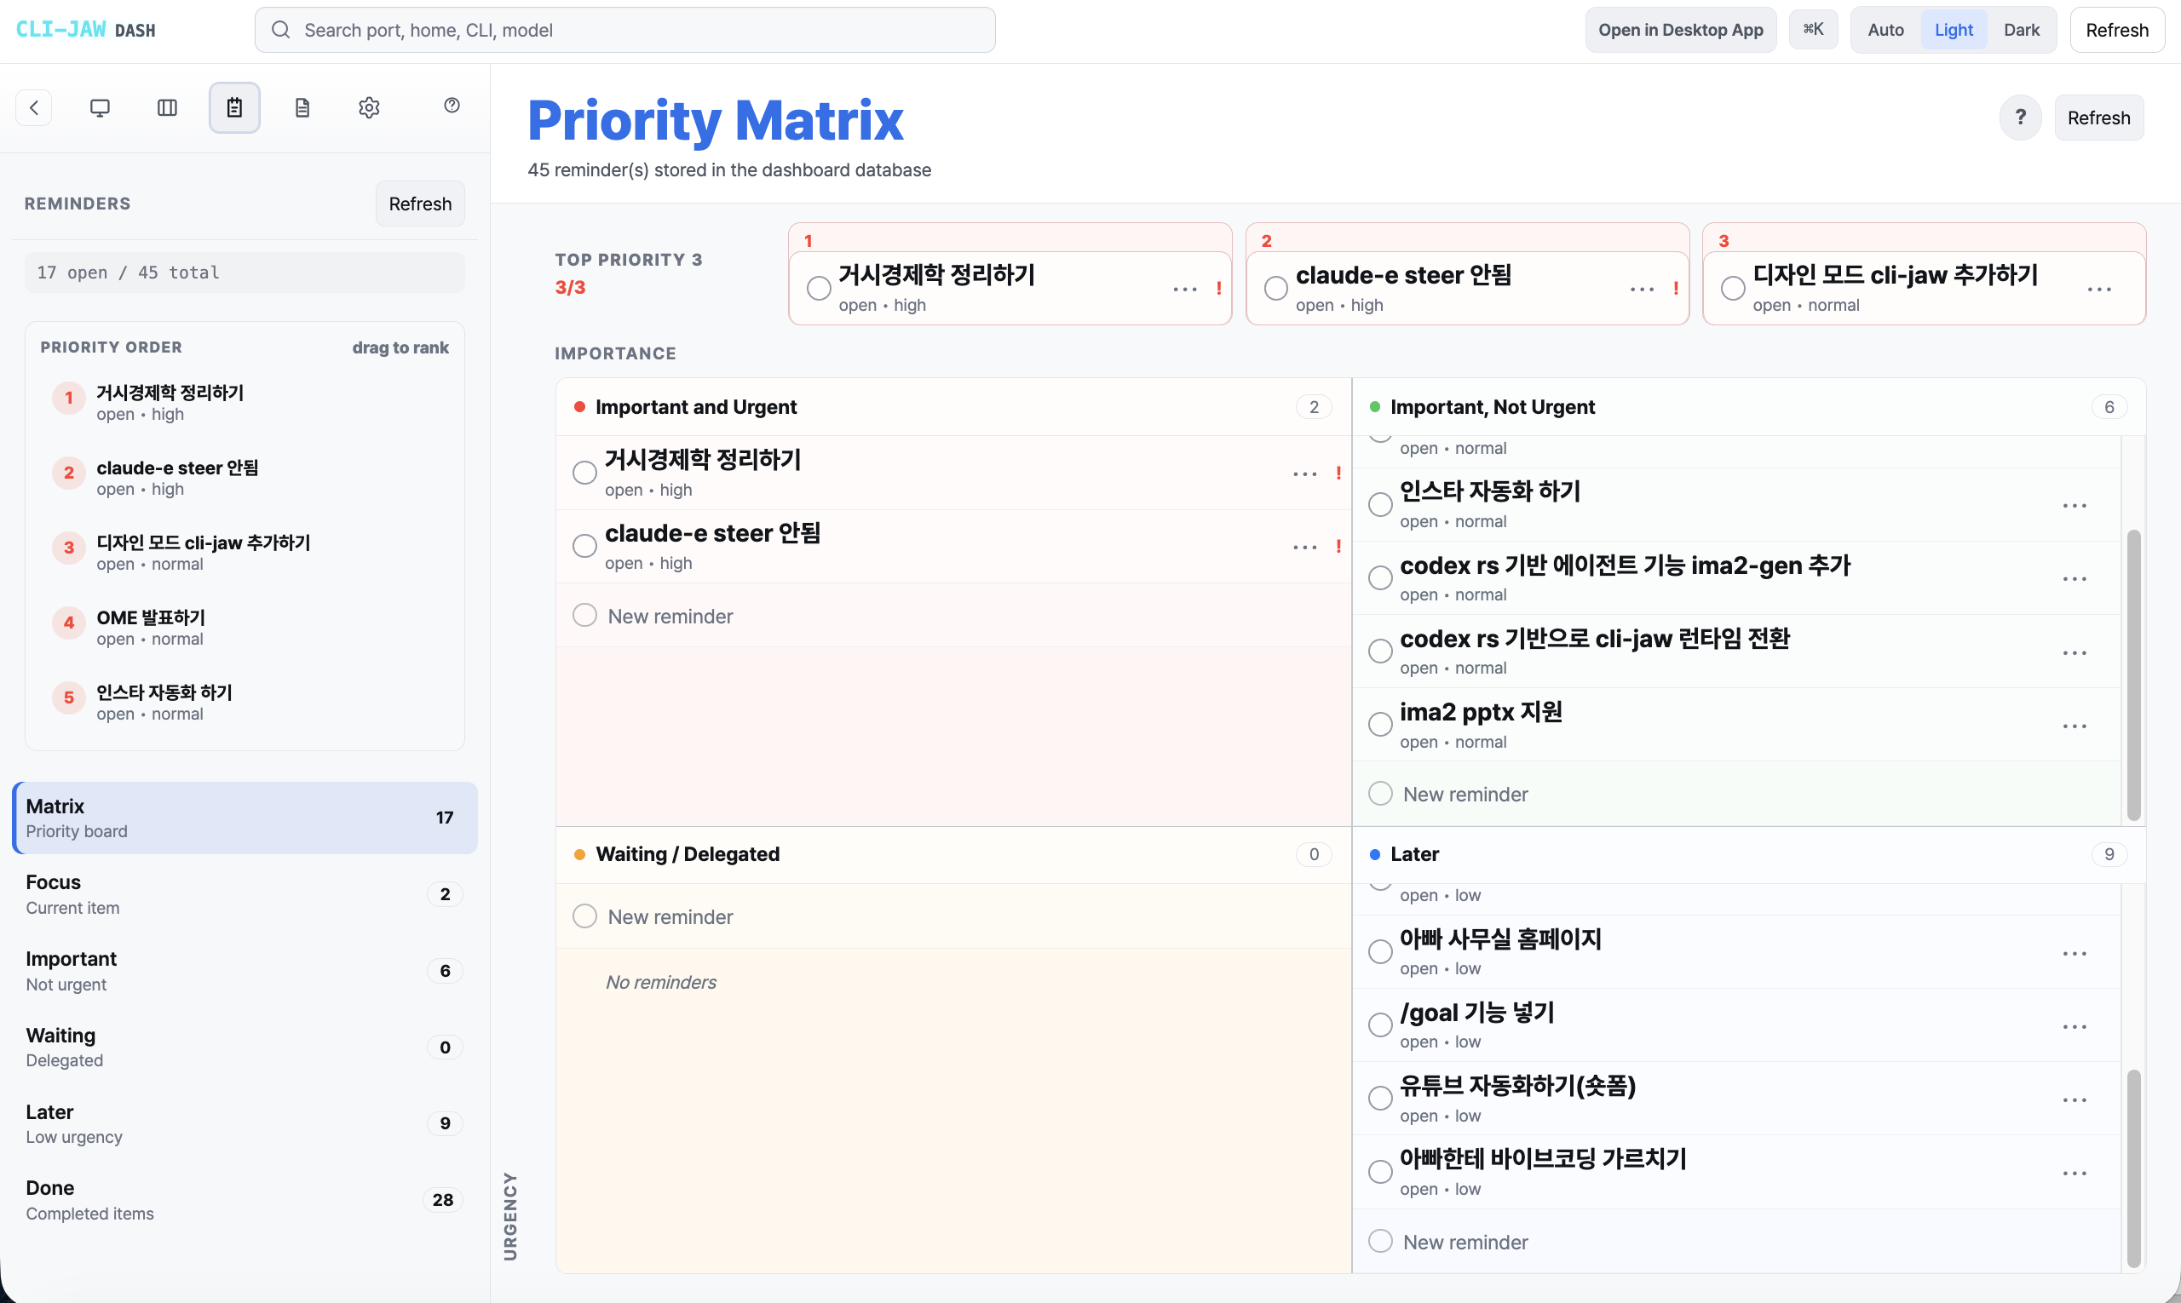The height and width of the screenshot is (1303, 2181).
Task: Check off codex rs 기반 에이전트 기능 ima2-gen 추가
Action: click(x=1381, y=577)
